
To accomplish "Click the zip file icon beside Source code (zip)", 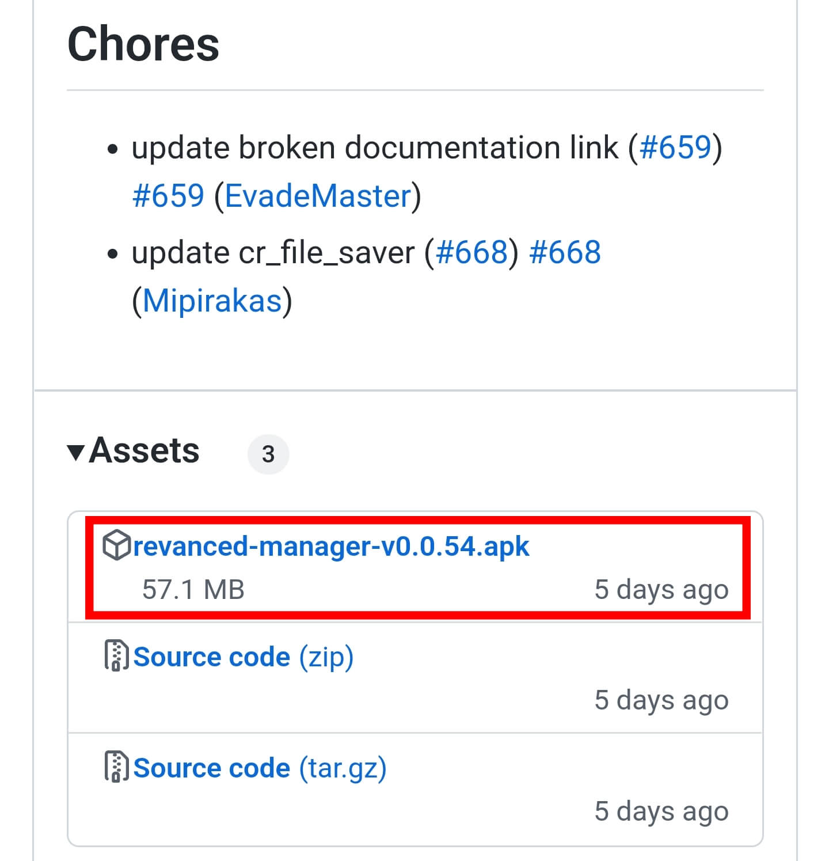I will click(x=117, y=655).
